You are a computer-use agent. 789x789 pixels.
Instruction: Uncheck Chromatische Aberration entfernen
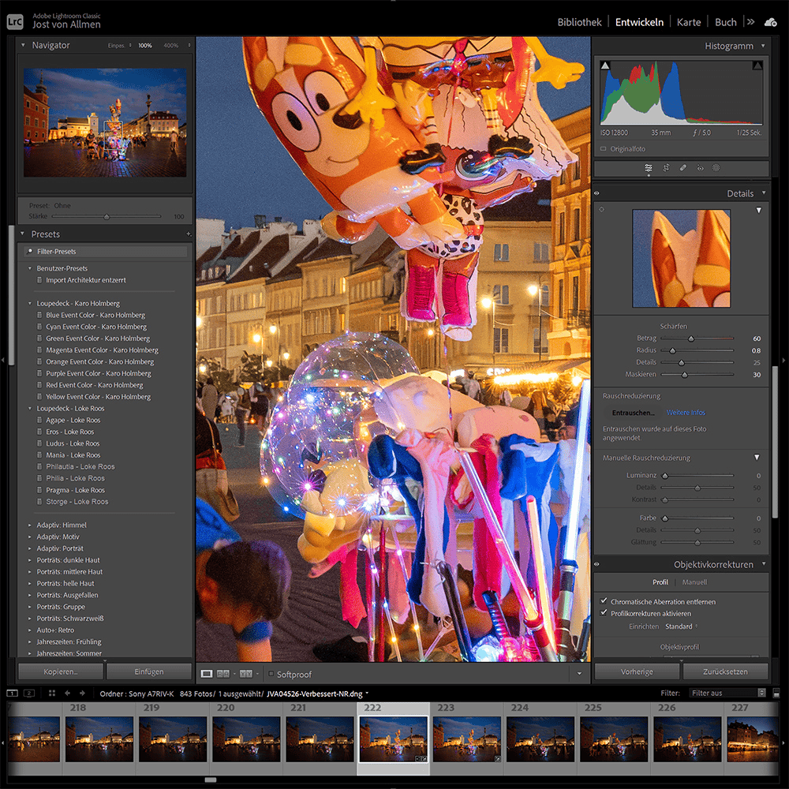pos(604,601)
